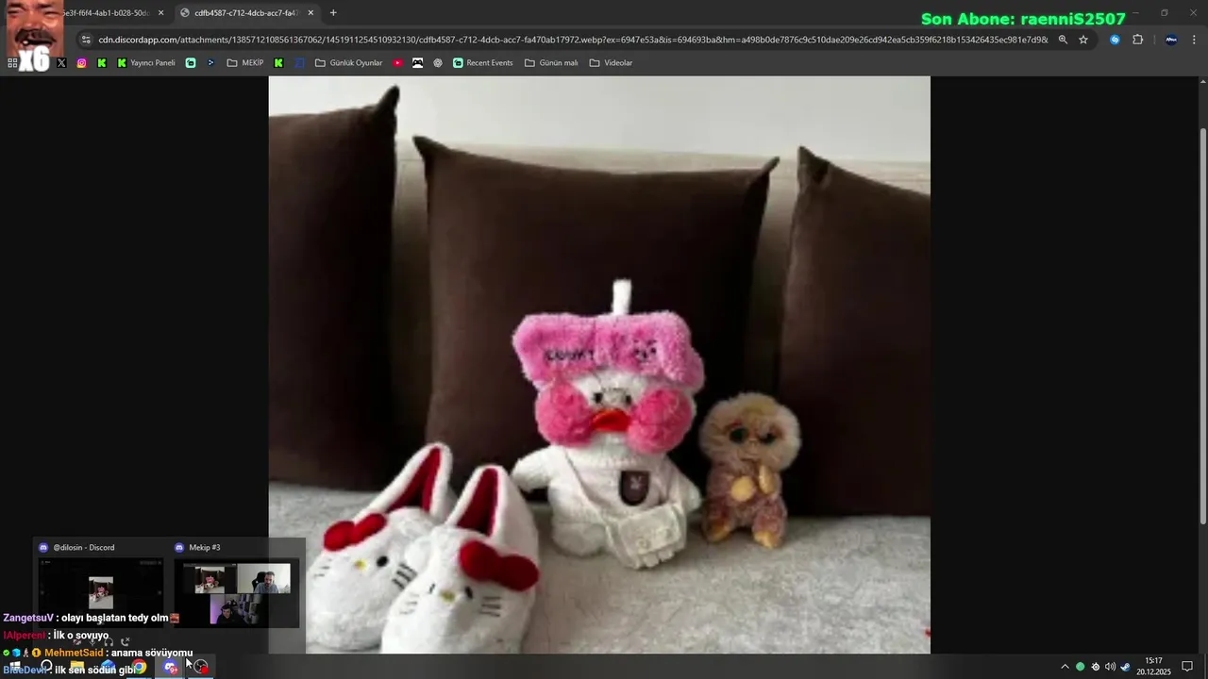Click the site information icon in address bar
The image size is (1208, 679).
[86, 40]
